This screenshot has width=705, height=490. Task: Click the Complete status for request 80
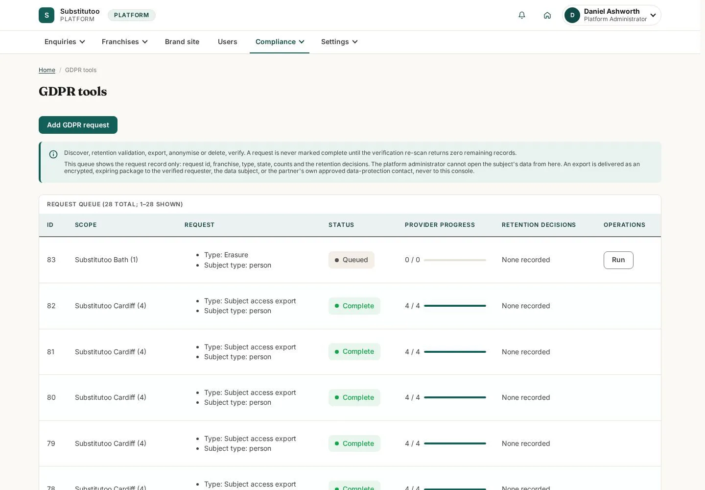[x=354, y=397]
